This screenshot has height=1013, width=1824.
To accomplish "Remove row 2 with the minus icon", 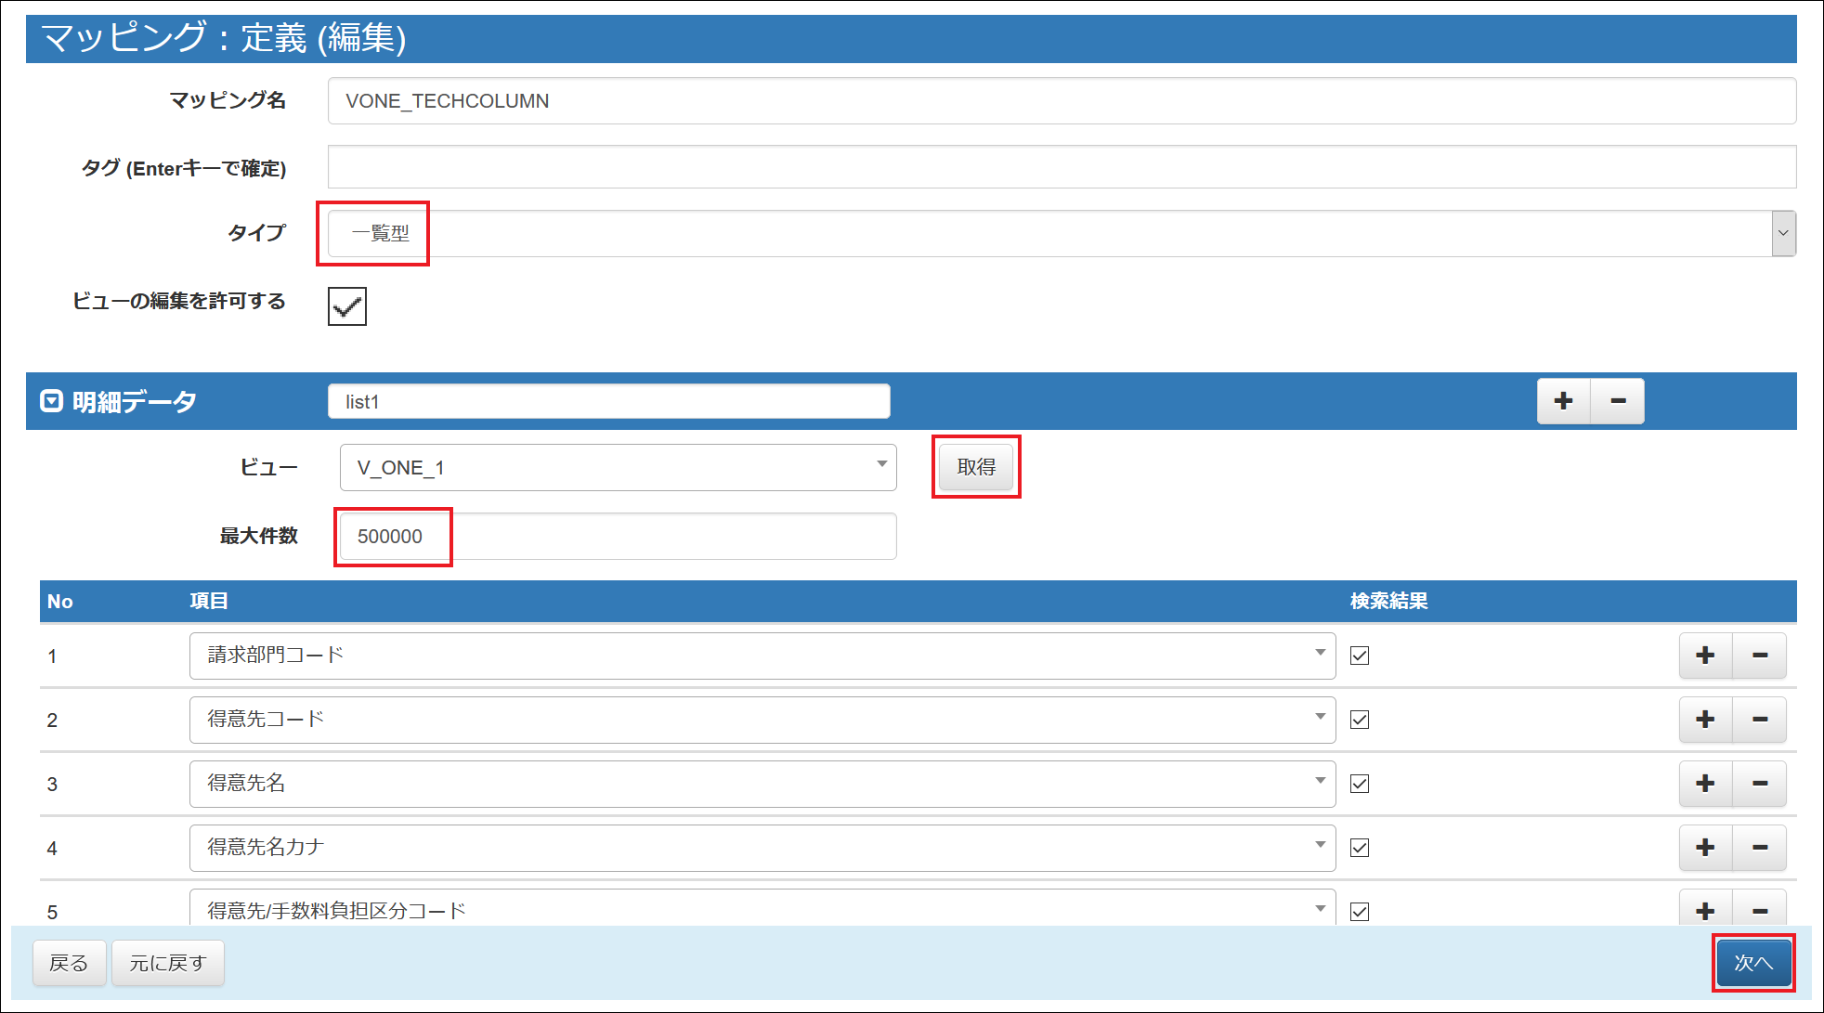I will click(1759, 720).
